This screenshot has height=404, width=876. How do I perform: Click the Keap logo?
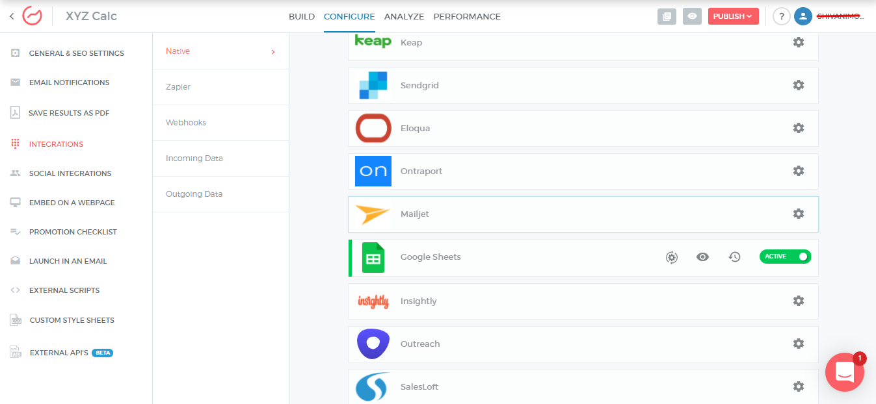(x=373, y=42)
